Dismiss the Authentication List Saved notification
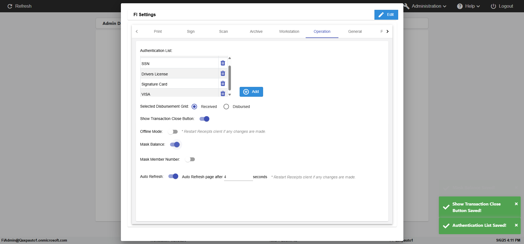 516,225
